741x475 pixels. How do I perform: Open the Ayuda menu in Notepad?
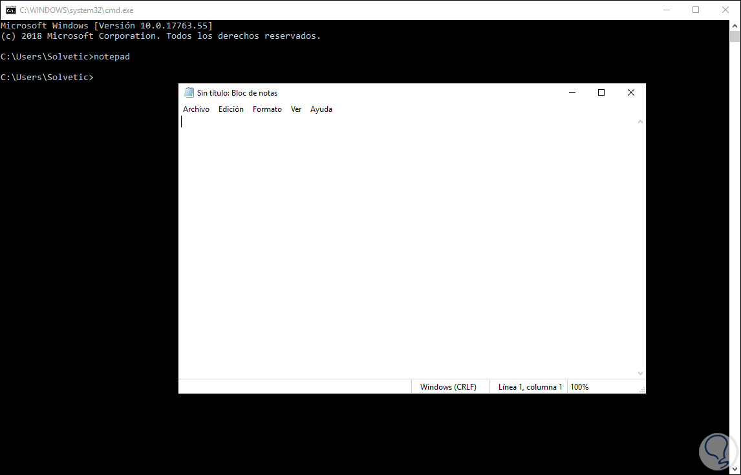pos(321,109)
